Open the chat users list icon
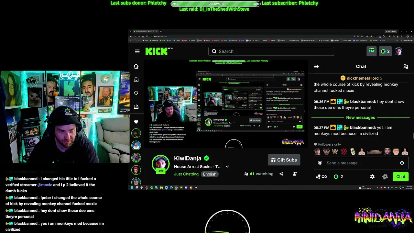414x233 pixels. 406,66
